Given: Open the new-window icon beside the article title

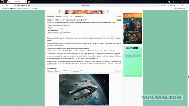Looking at the screenshot, I should (x=87, y=20).
